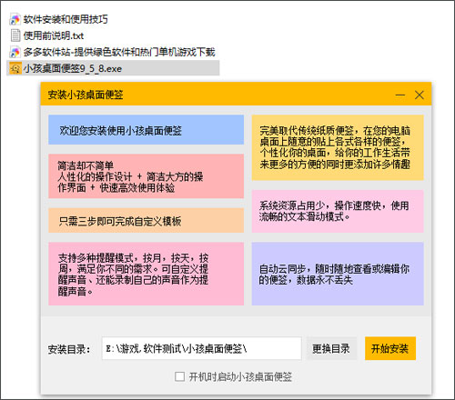The height and width of the screenshot is (400, 455).
Task: Click the orange 只需三步即可完成自定义模板 note
Action: point(146,220)
